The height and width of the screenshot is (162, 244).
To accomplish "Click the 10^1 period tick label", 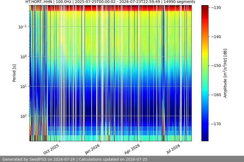I will tap(23, 86).
